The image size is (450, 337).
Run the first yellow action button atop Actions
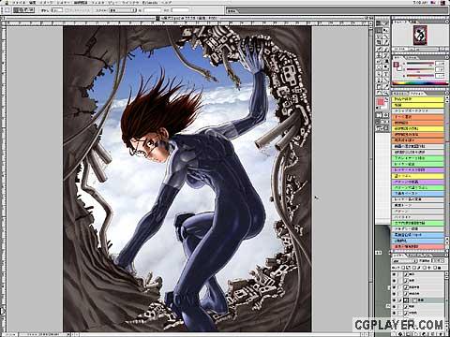click(418, 99)
